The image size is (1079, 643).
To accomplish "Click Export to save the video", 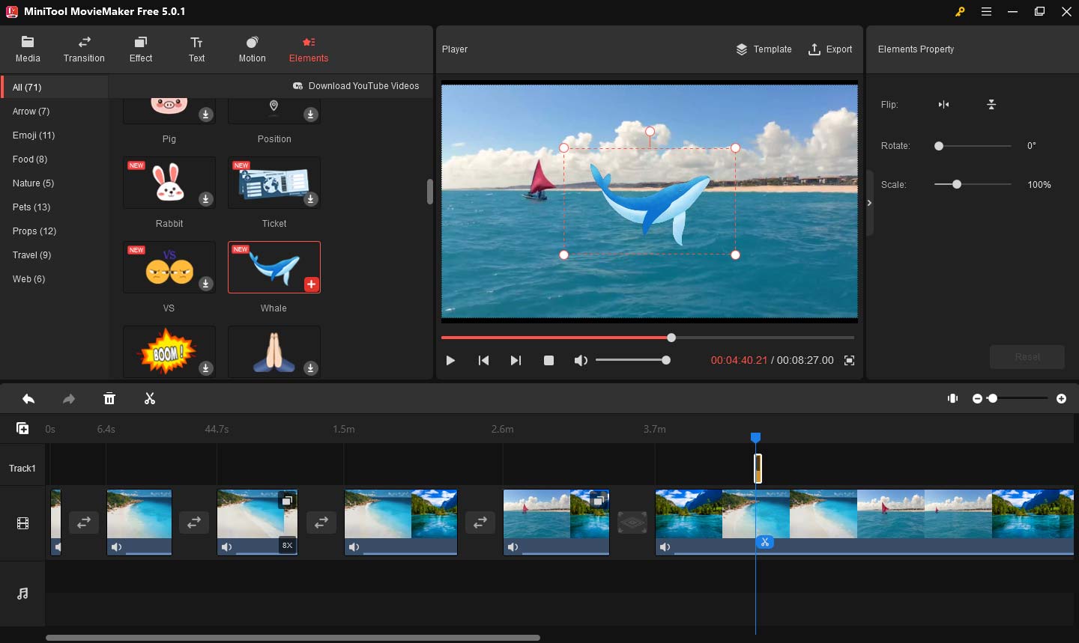I will click(x=830, y=49).
